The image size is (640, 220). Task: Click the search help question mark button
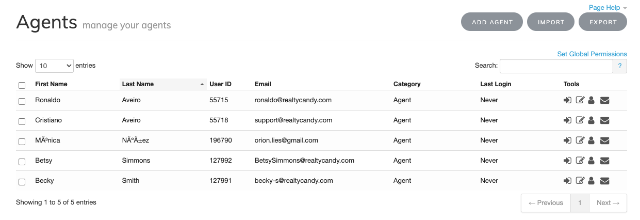pyautogui.click(x=619, y=66)
